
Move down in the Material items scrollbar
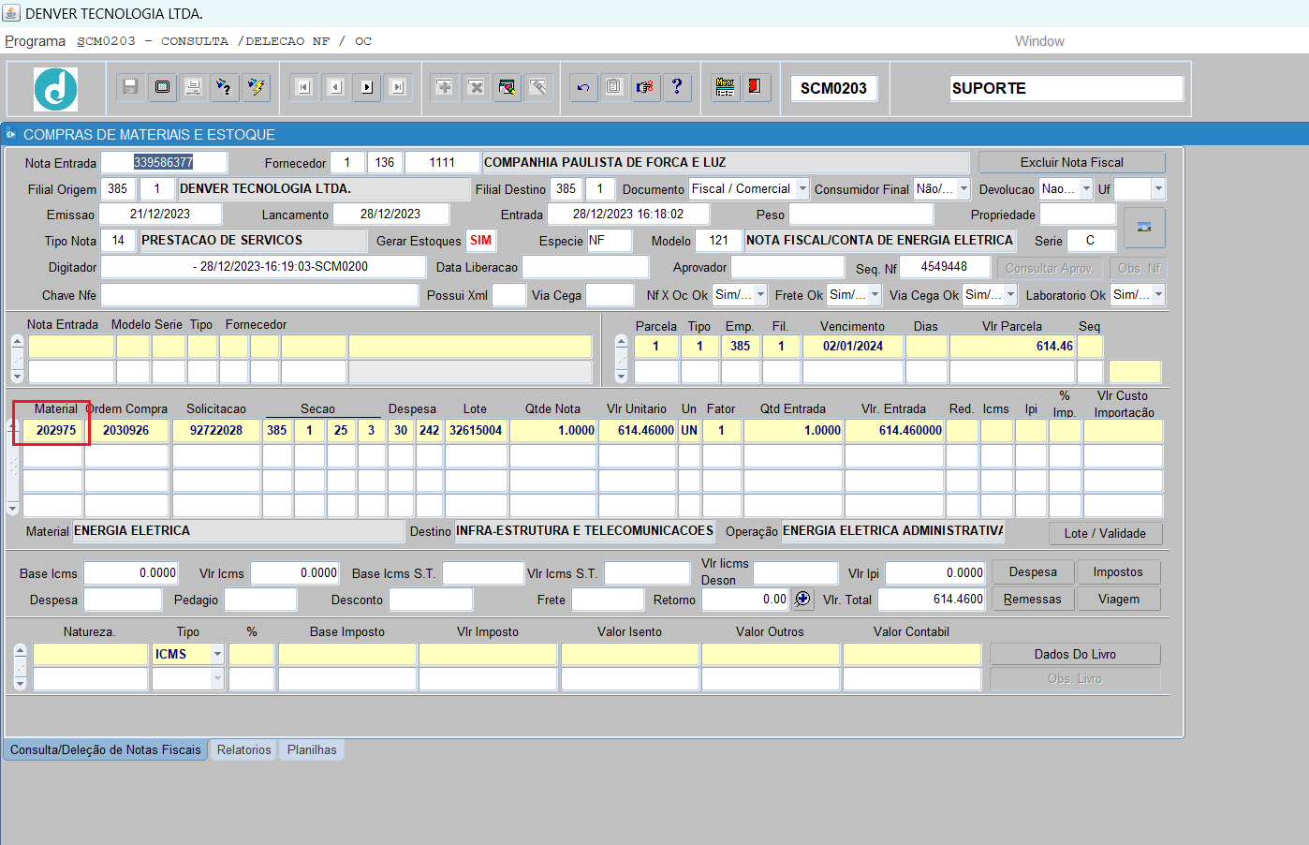(x=13, y=509)
